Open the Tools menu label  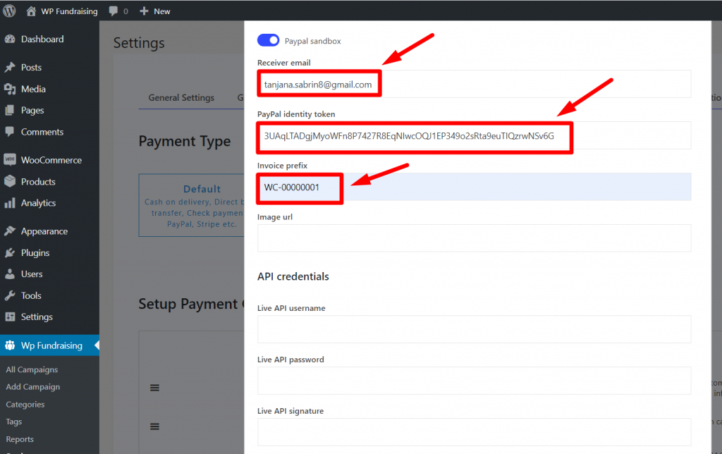pyautogui.click(x=31, y=295)
